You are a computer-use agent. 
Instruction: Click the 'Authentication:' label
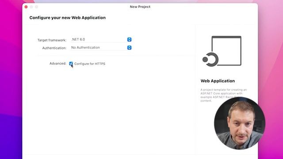(x=54, y=48)
